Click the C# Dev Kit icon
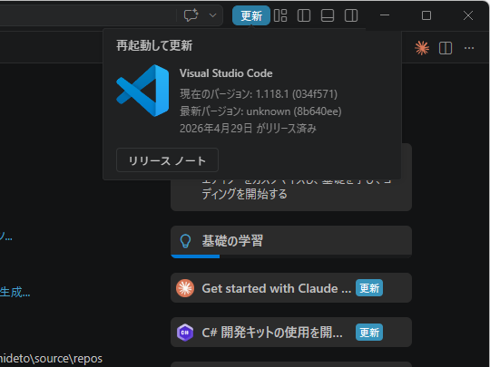Image resolution: width=490 pixels, height=367 pixels. click(185, 333)
